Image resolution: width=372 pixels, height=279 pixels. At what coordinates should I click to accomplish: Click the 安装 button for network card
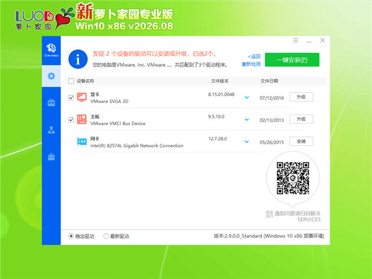(x=301, y=141)
